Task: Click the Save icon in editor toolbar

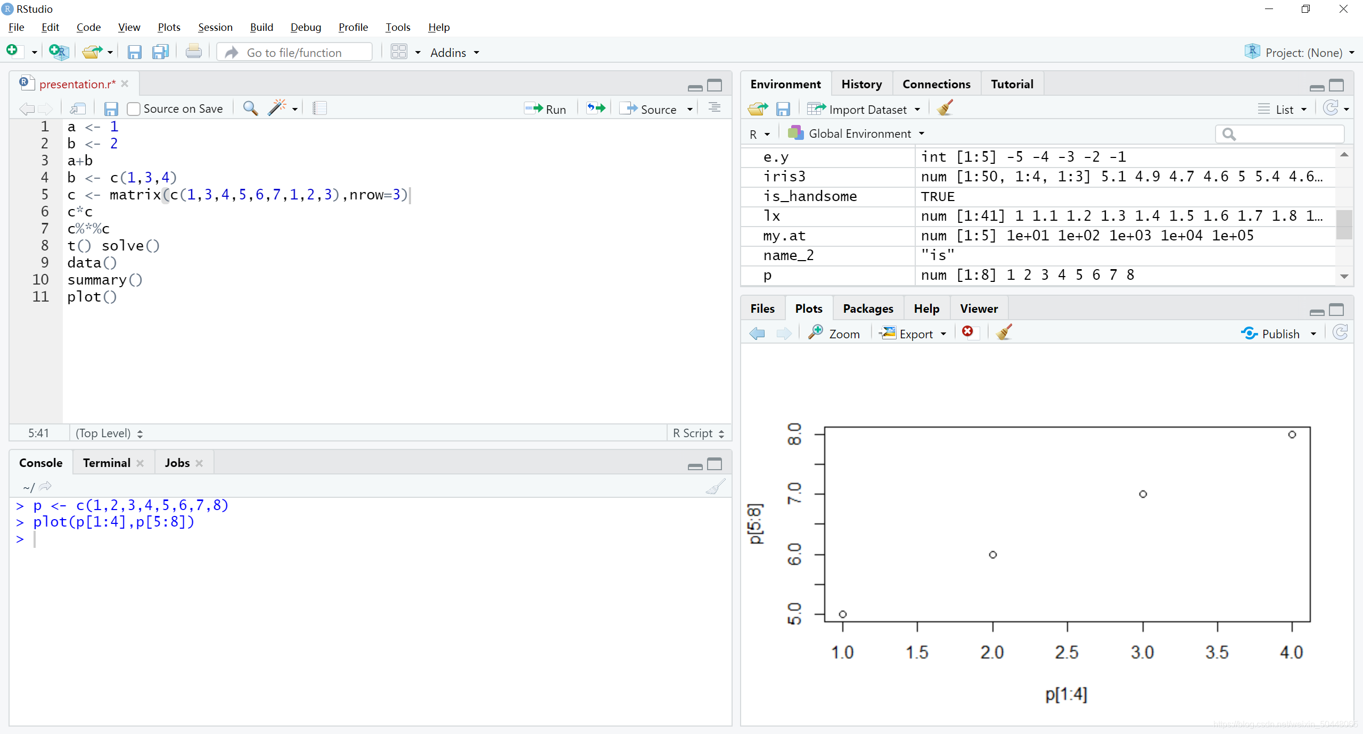Action: (111, 107)
